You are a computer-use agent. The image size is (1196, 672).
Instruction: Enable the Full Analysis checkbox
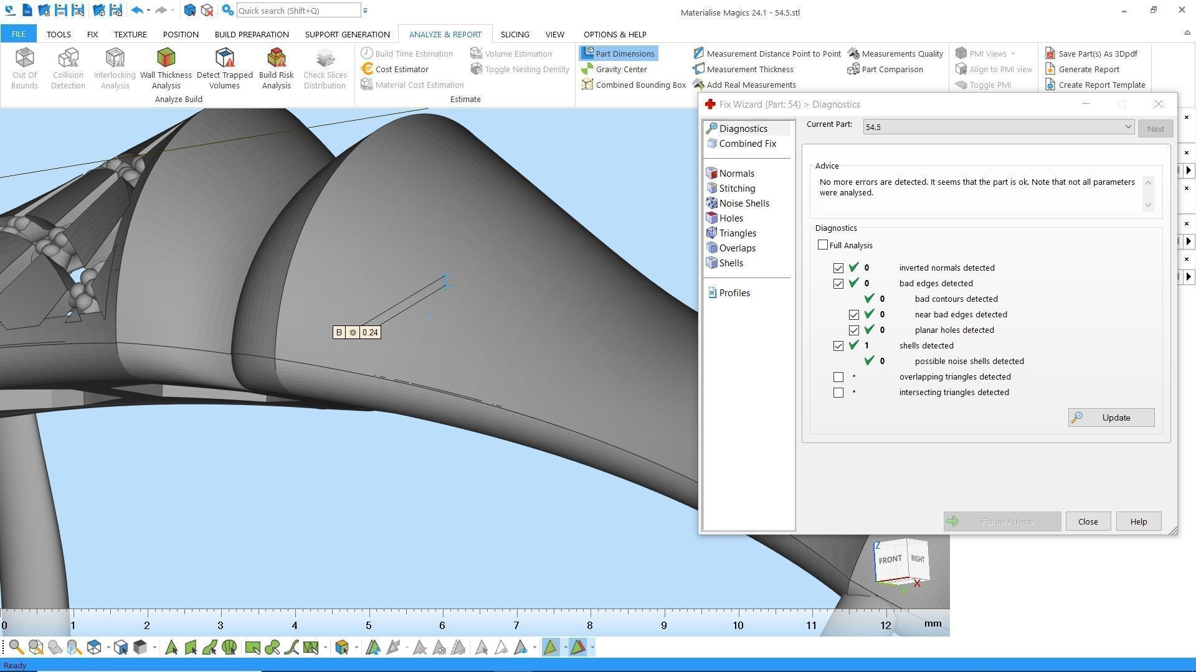pos(823,245)
